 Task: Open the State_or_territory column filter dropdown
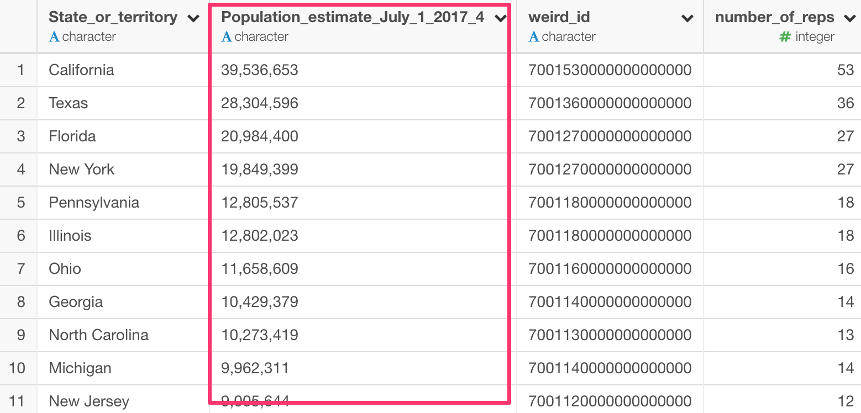pos(193,18)
